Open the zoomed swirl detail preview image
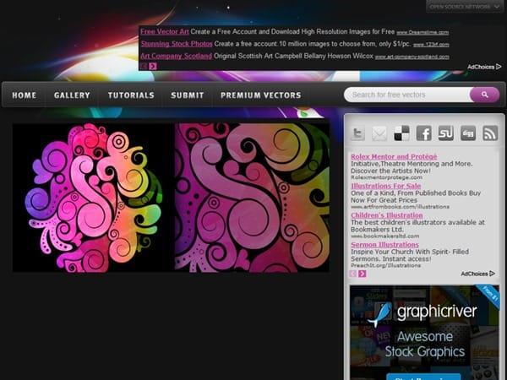The height and width of the screenshot is (380, 507). tap(252, 198)
